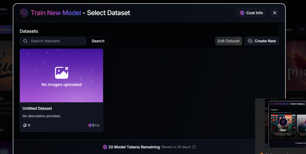Click the image count icon on Untitled Dataset

tap(25, 125)
